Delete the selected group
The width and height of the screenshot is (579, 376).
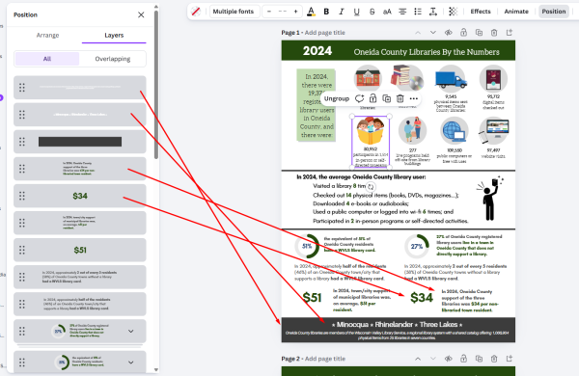pyautogui.click(x=400, y=98)
